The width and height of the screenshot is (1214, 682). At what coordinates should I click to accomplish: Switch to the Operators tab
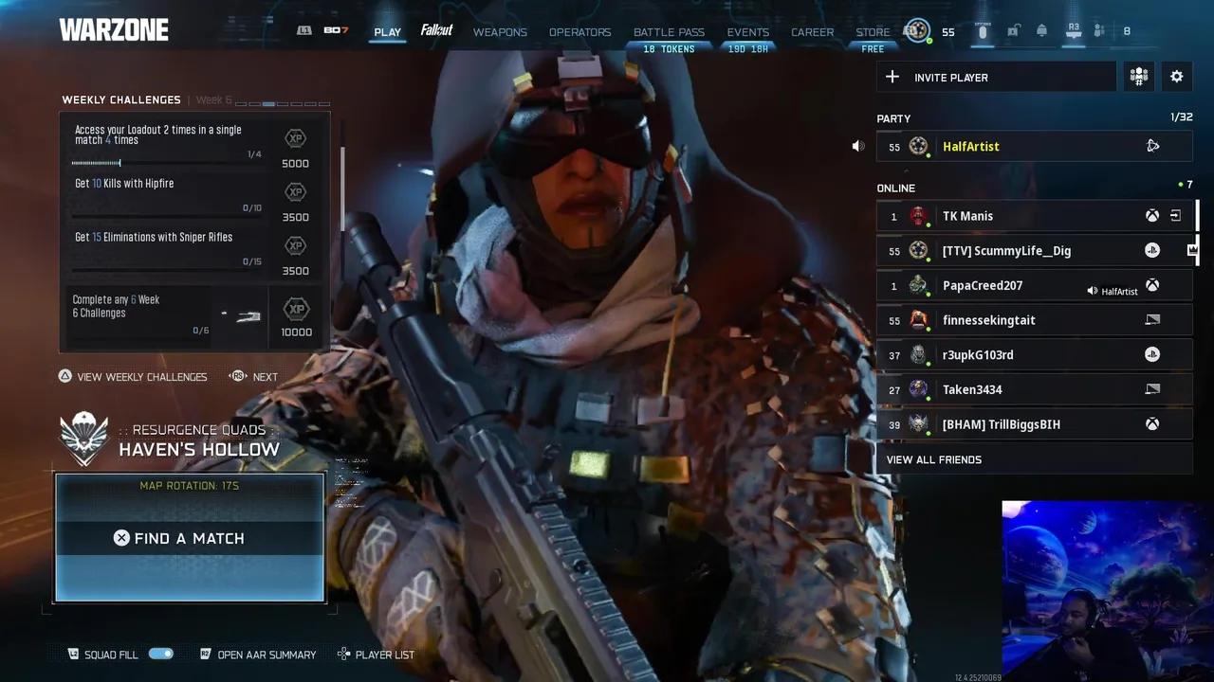pyautogui.click(x=579, y=32)
